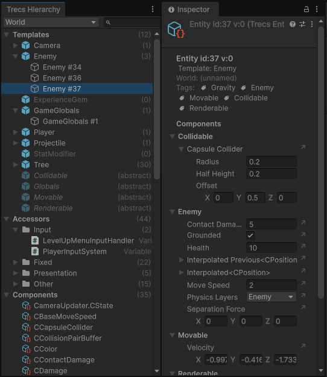Jump to Velocity component via arrow icon

(x=303, y=346)
